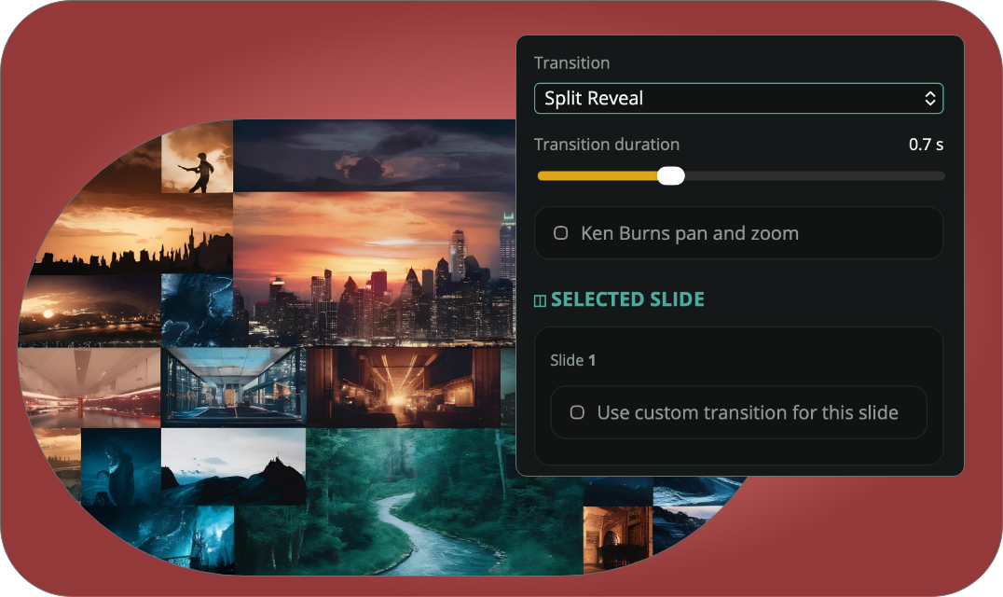1003x597 pixels.
Task: Click the Transition duration label
Action: pyautogui.click(x=607, y=145)
